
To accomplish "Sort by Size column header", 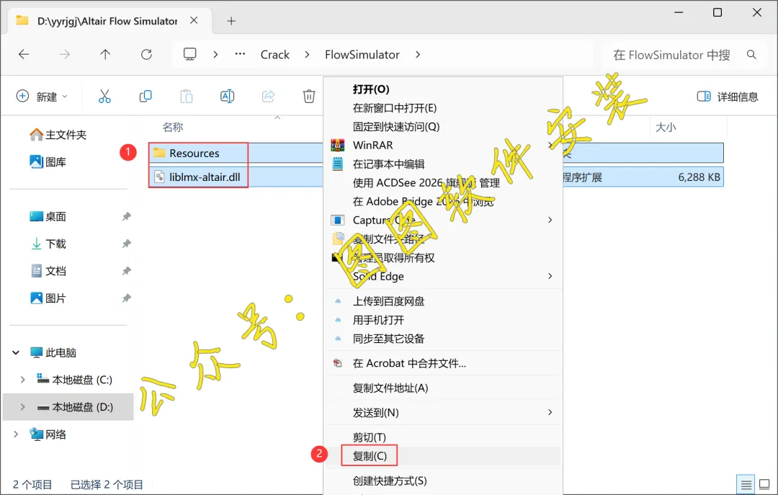I will point(666,127).
